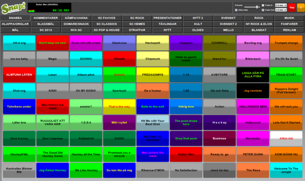This screenshot has height=181, width=305.
Task: Play the Glaskross sound
Action: point(119,43)
